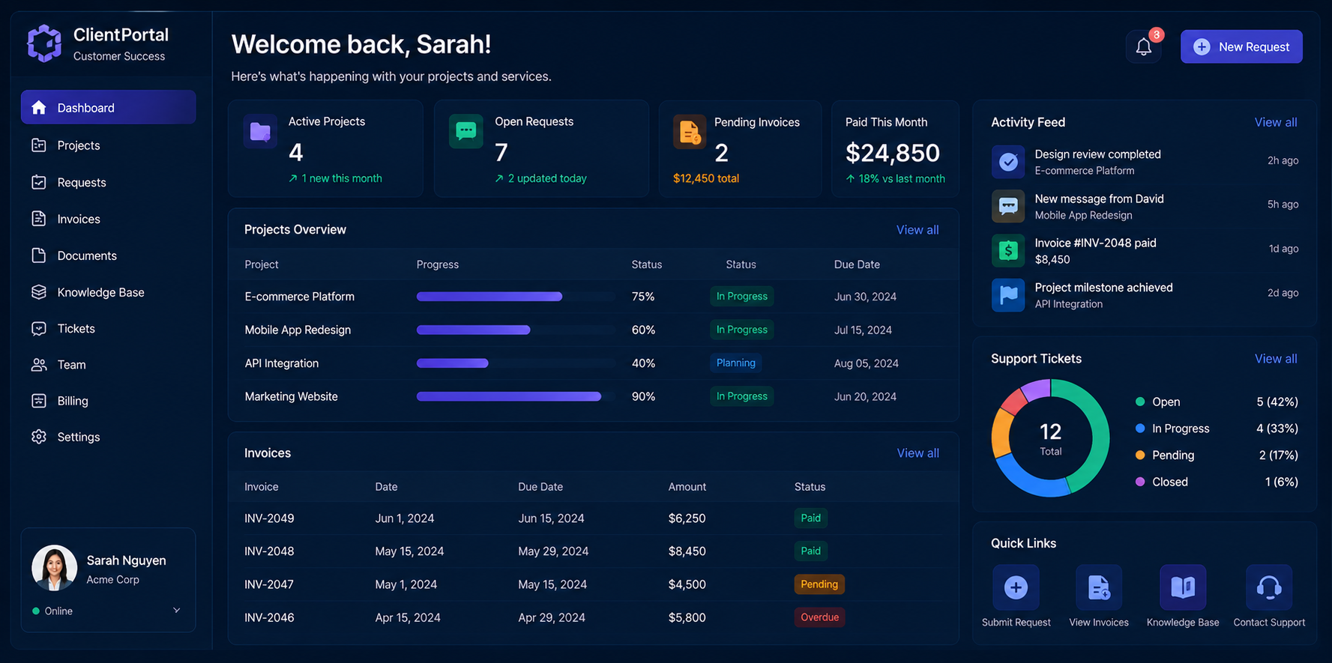Screen dimensions: 1332x663
Task: Click the Pending Invoices document icon
Action: point(689,132)
